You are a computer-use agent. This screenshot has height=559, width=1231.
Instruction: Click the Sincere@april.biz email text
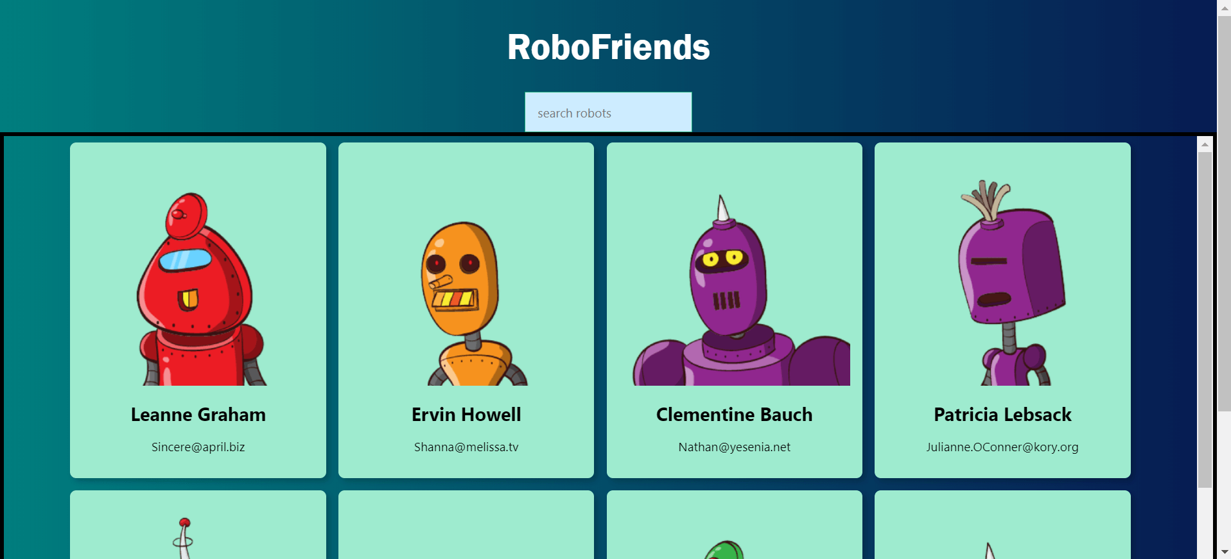coord(198,447)
